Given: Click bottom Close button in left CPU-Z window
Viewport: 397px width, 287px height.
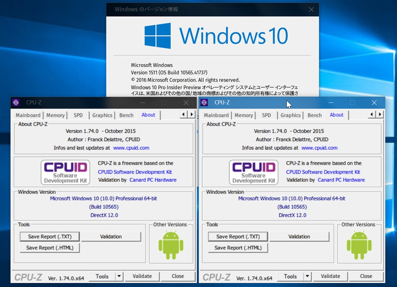Looking at the screenshot, I should pos(178,276).
